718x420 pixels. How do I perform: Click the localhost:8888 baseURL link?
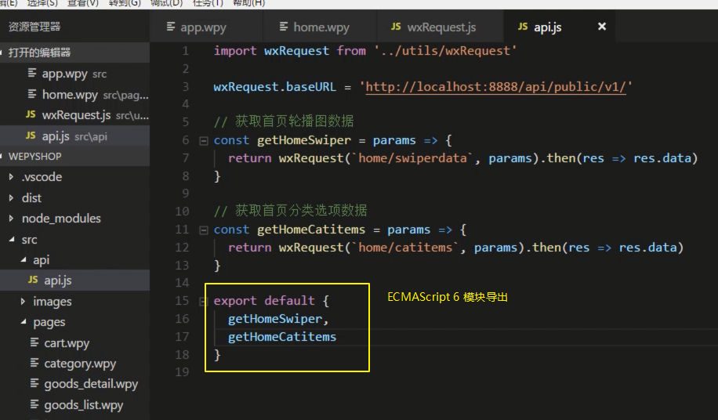click(x=495, y=86)
